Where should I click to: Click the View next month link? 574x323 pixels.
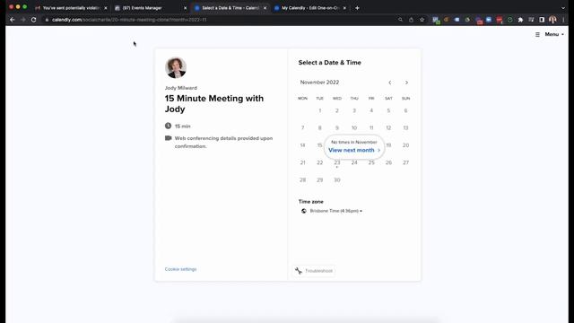pyautogui.click(x=354, y=150)
